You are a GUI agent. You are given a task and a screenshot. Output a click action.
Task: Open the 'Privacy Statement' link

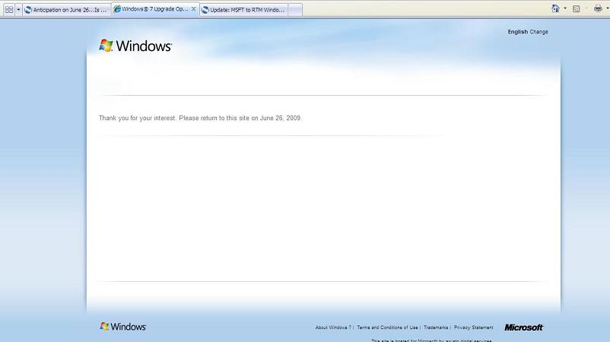[473, 328]
